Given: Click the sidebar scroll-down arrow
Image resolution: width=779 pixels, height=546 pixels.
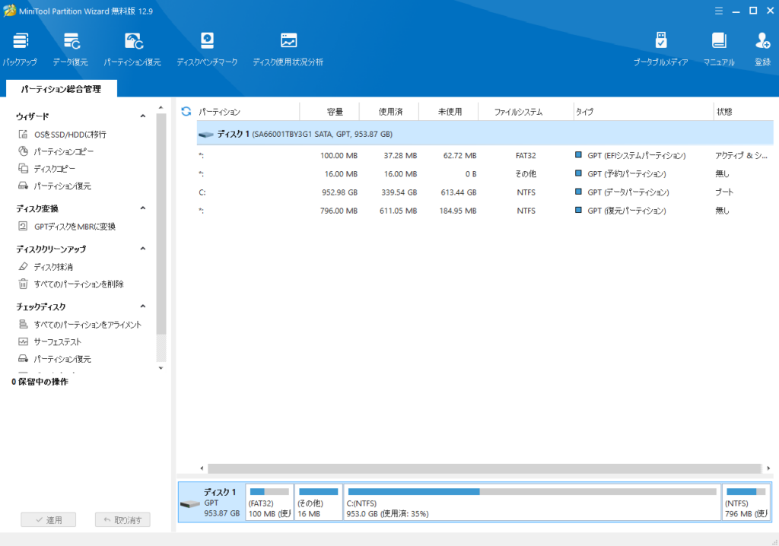Looking at the screenshot, I should 161,368.
